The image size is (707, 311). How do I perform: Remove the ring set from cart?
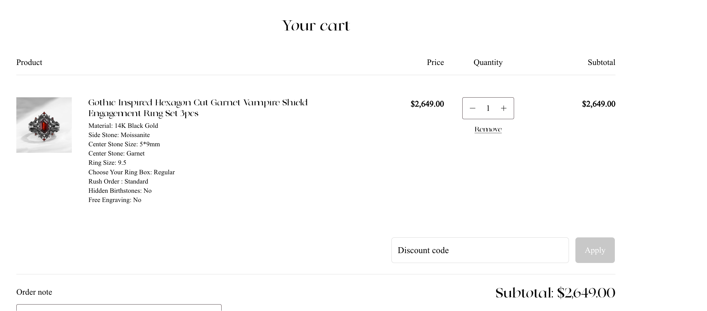pyautogui.click(x=488, y=130)
